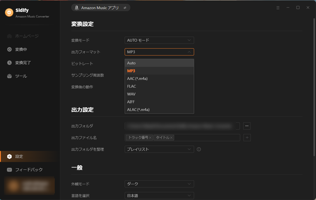Select AIFF output format

(159, 102)
